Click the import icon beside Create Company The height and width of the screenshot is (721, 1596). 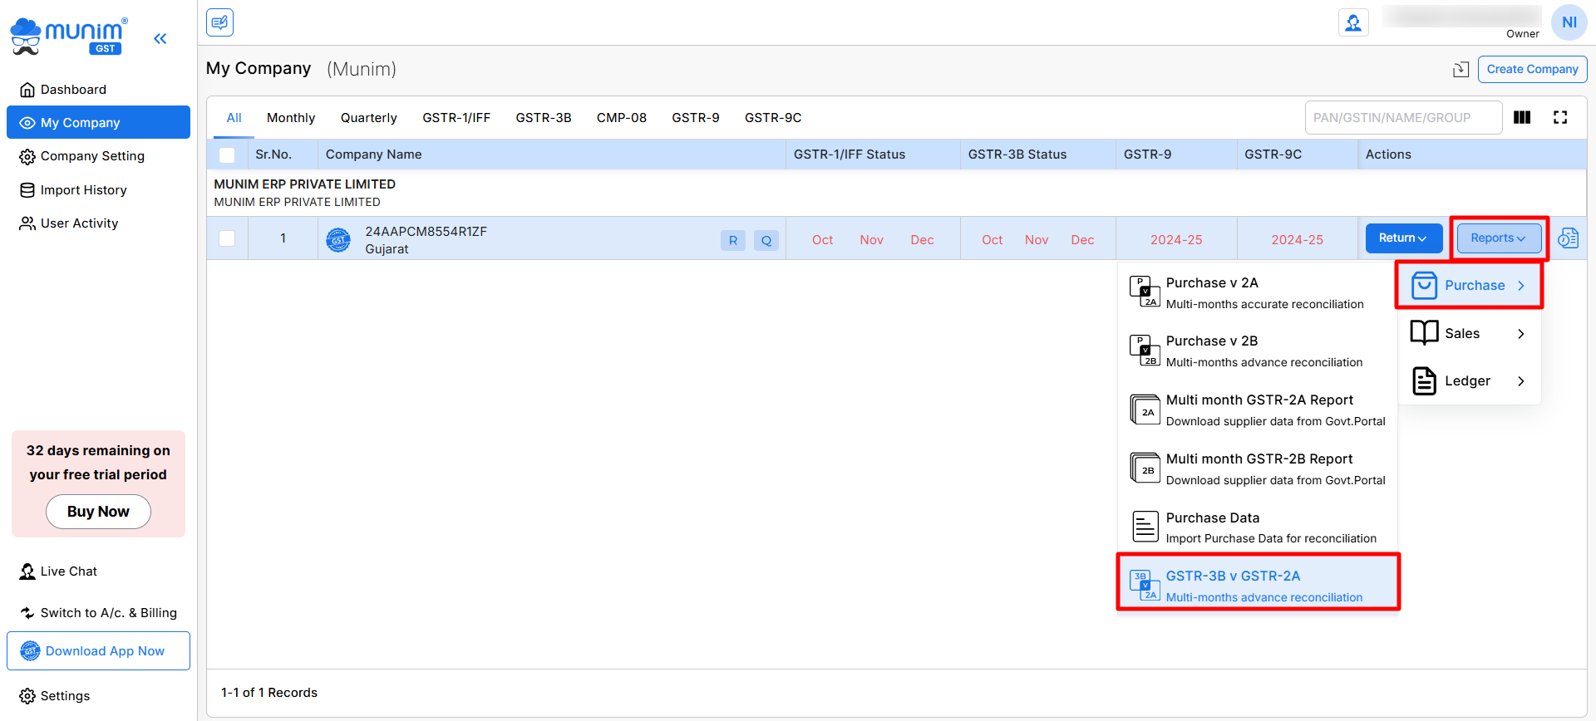(1461, 70)
